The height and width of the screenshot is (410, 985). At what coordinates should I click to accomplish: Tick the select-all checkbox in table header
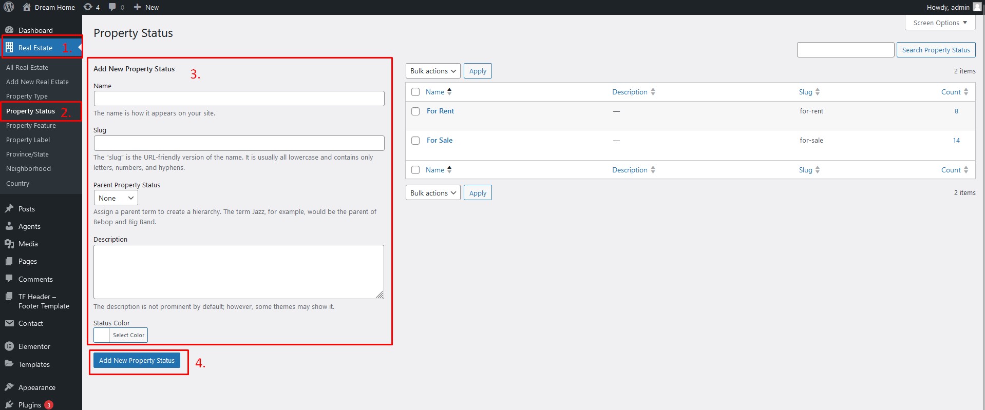415,92
